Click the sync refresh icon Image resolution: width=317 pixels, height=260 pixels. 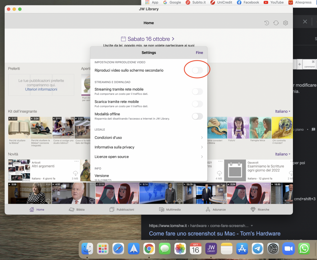click(276, 23)
